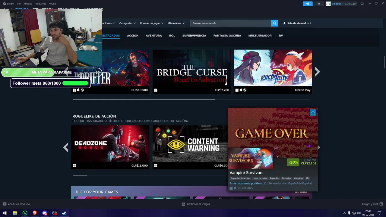Open the Riichi City game card

tap(273, 72)
